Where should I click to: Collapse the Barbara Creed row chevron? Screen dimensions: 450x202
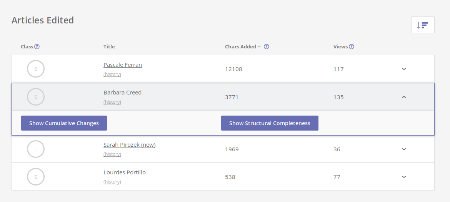point(404,97)
